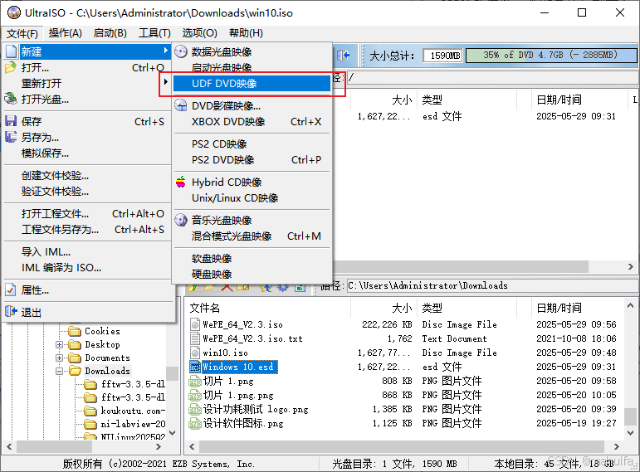Click the ni-labview-20 folder icon
640x472 pixels.
[x=90, y=424]
